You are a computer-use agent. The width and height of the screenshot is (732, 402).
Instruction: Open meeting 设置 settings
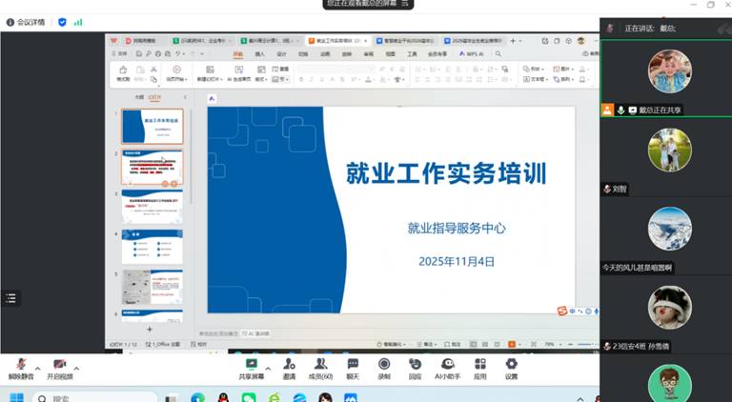[511, 366]
